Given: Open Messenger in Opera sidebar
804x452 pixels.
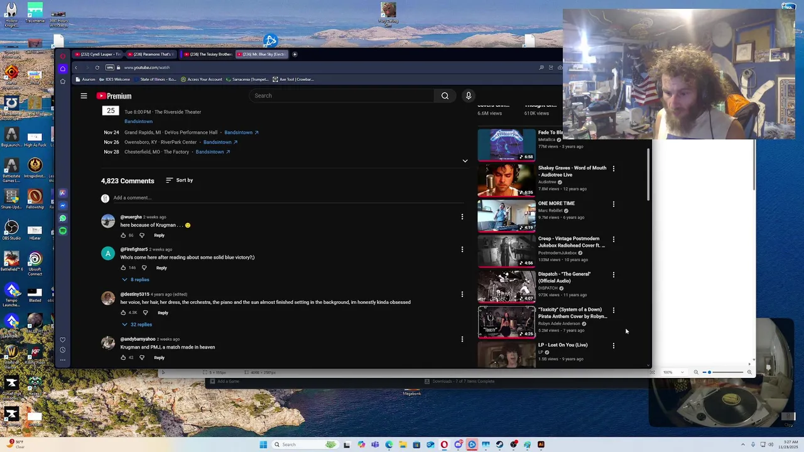Looking at the screenshot, I should pyautogui.click(x=63, y=205).
